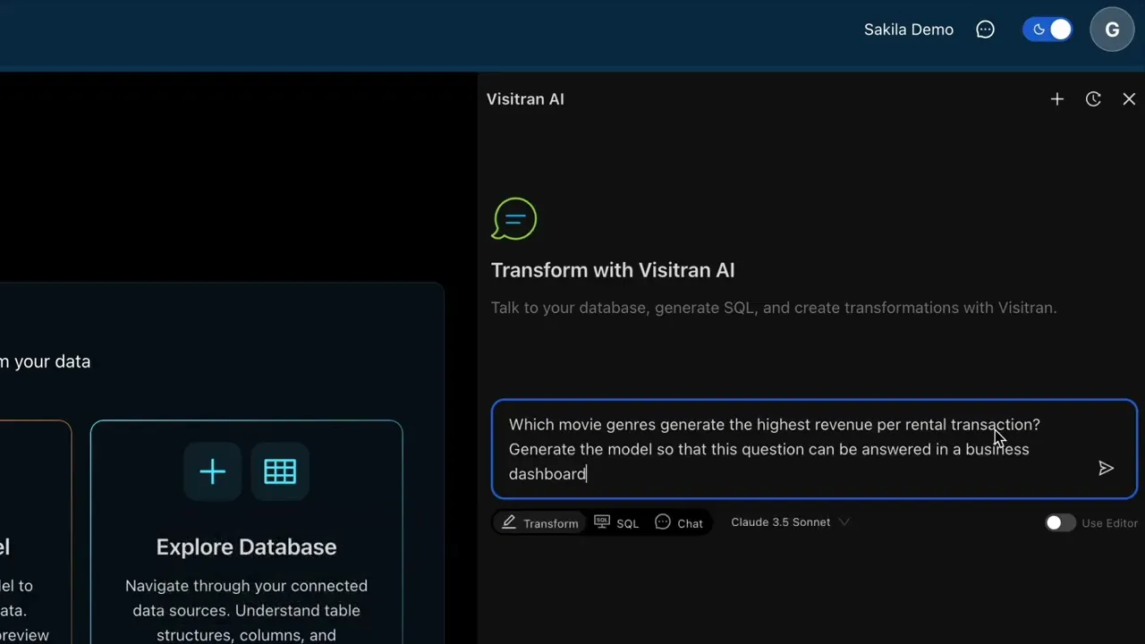Open the Explore Database card title
The image size is (1145, 644).
[x=246, y=547]
